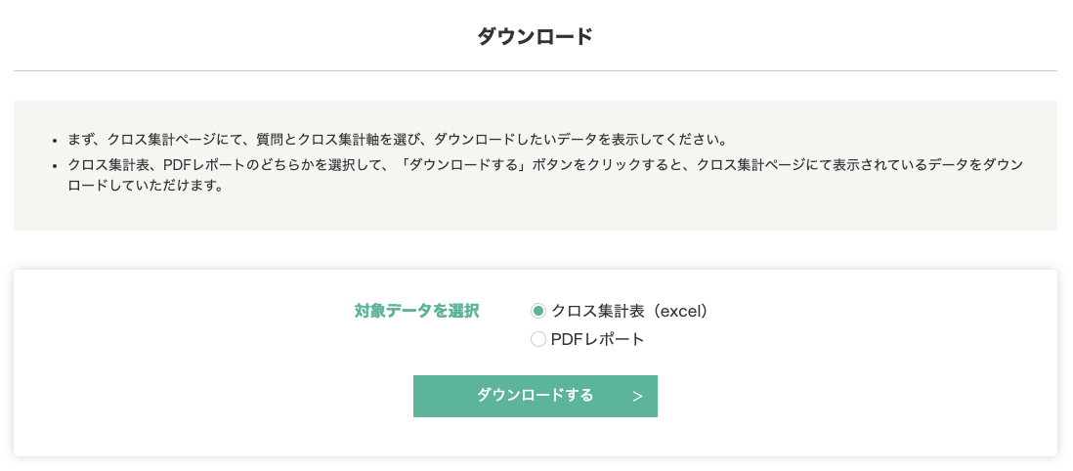Image resolution: width=1073 pixels, height=471 pixels.
Task: Click the 対象データを選択 green label
Action: pos(416,312)
